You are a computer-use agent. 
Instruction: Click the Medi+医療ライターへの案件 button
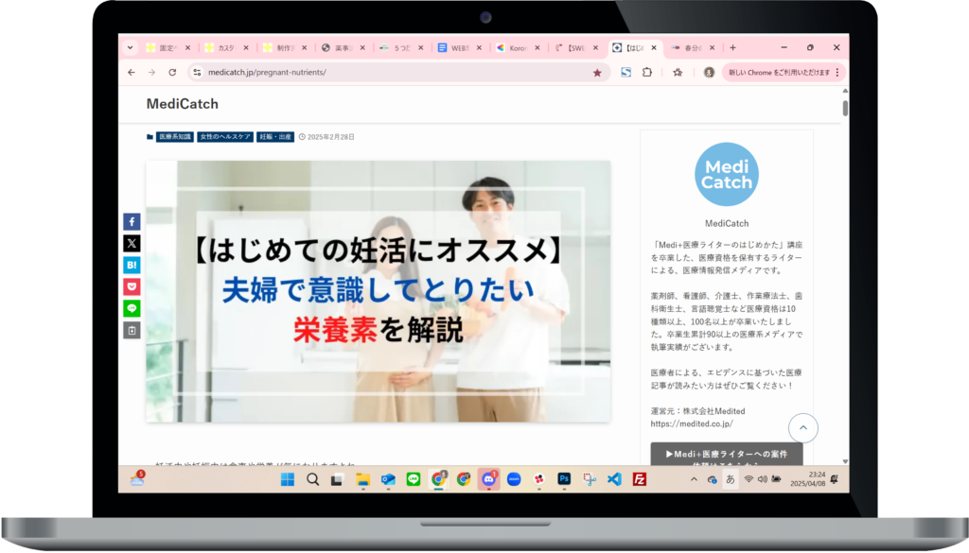726,455
